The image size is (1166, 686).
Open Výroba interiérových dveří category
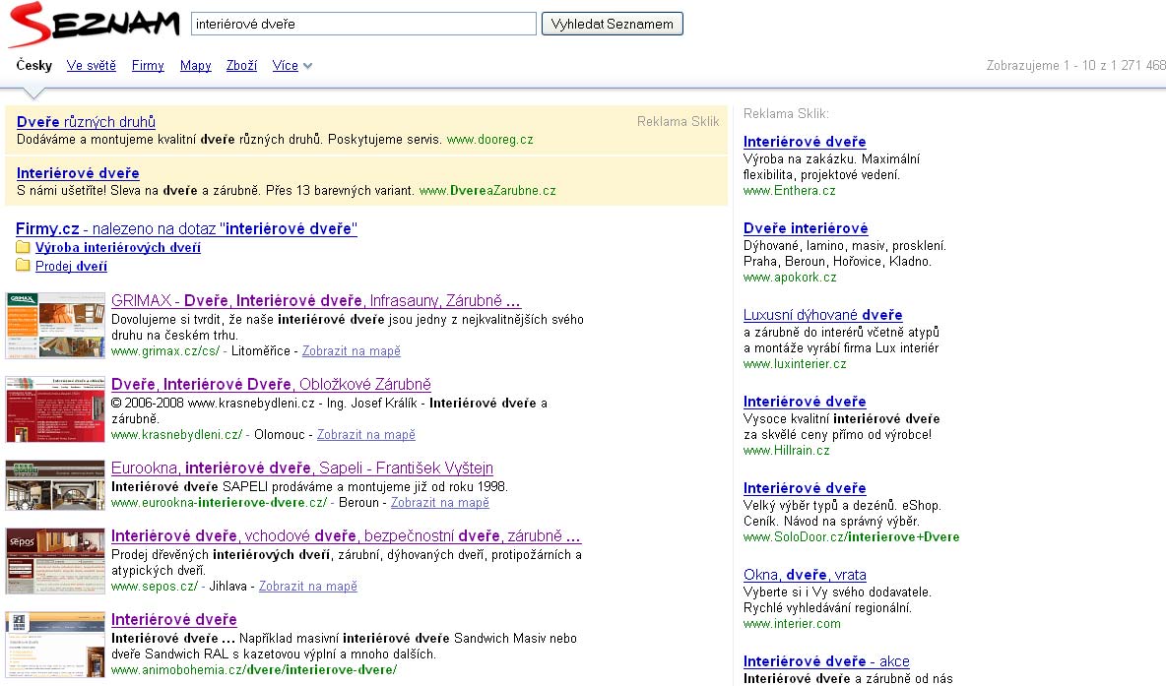point(118,247)
